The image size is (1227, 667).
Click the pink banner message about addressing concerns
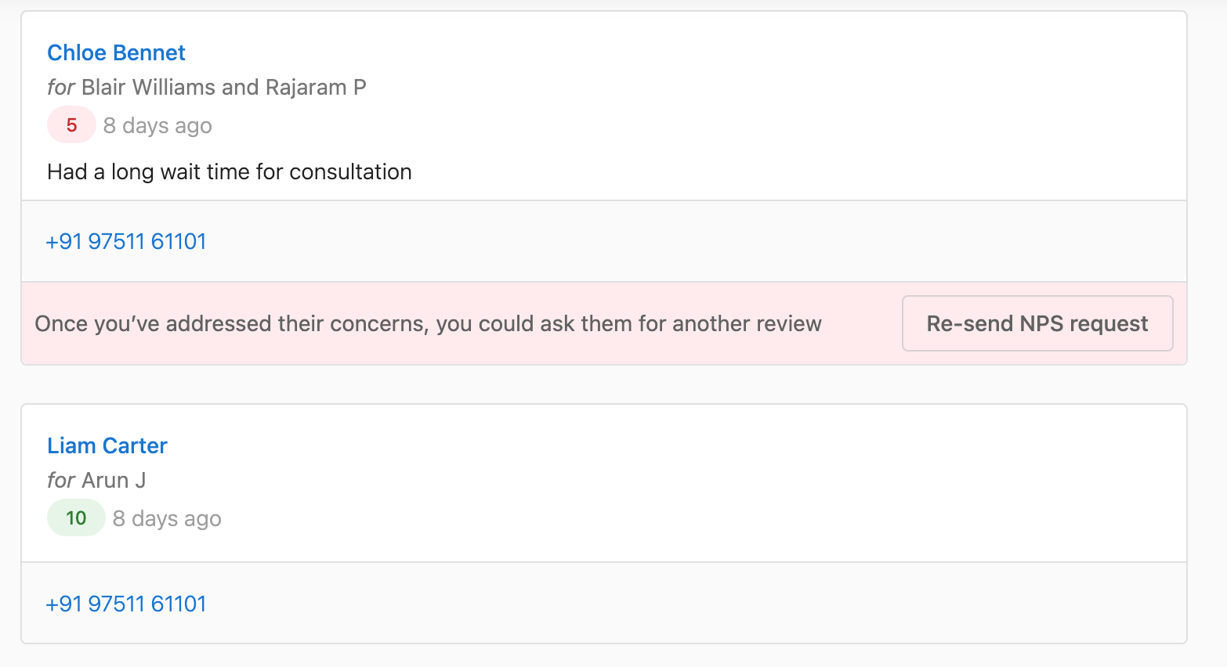(429, 323)
